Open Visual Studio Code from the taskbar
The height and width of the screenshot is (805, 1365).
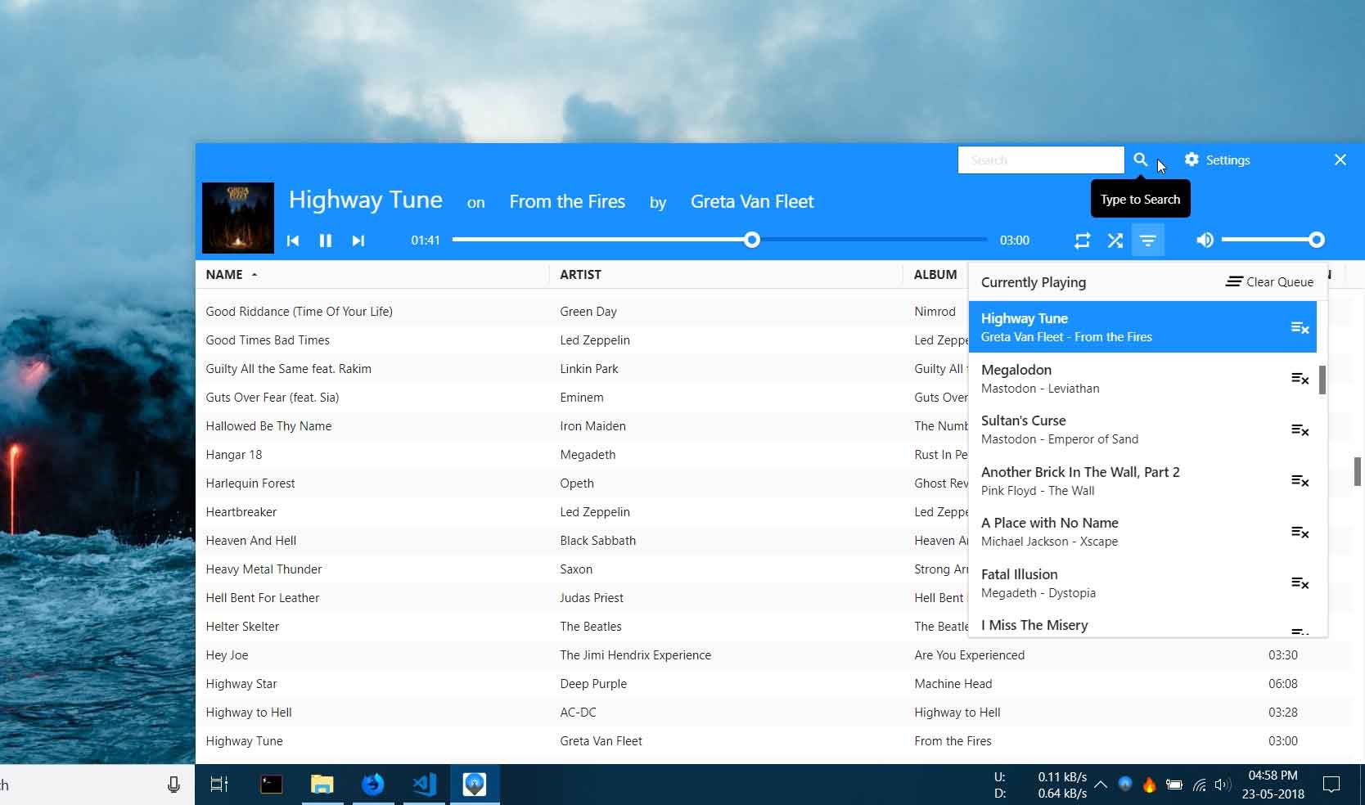[x=424, y=785]
